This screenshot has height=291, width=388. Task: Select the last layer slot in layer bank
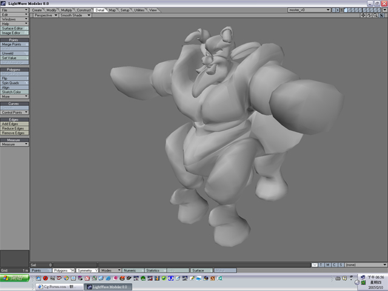(x=379, y=10)
